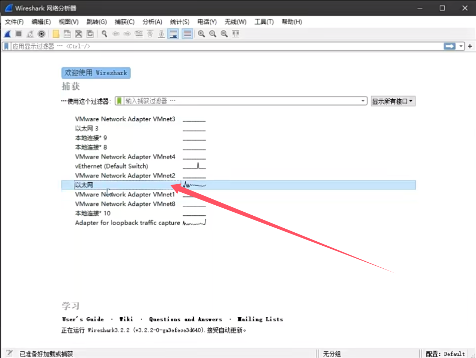
Task: Open the 编辑(E) menu
Action: tap(41, 22)
